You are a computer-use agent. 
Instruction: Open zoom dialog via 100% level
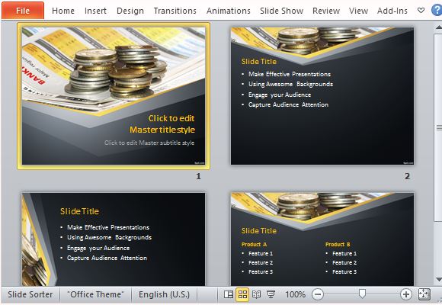[295, 294]
